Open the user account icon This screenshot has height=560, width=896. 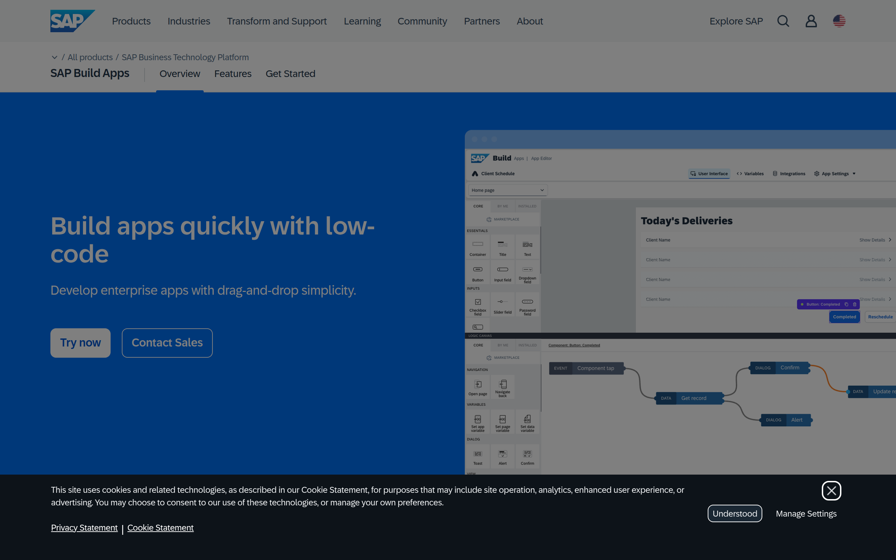point(811,21)
